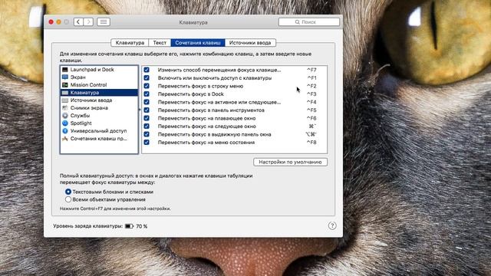Screen dimensions: 491x276
Task: Click the ^F8 shortcut value
Action: point(311,143)
